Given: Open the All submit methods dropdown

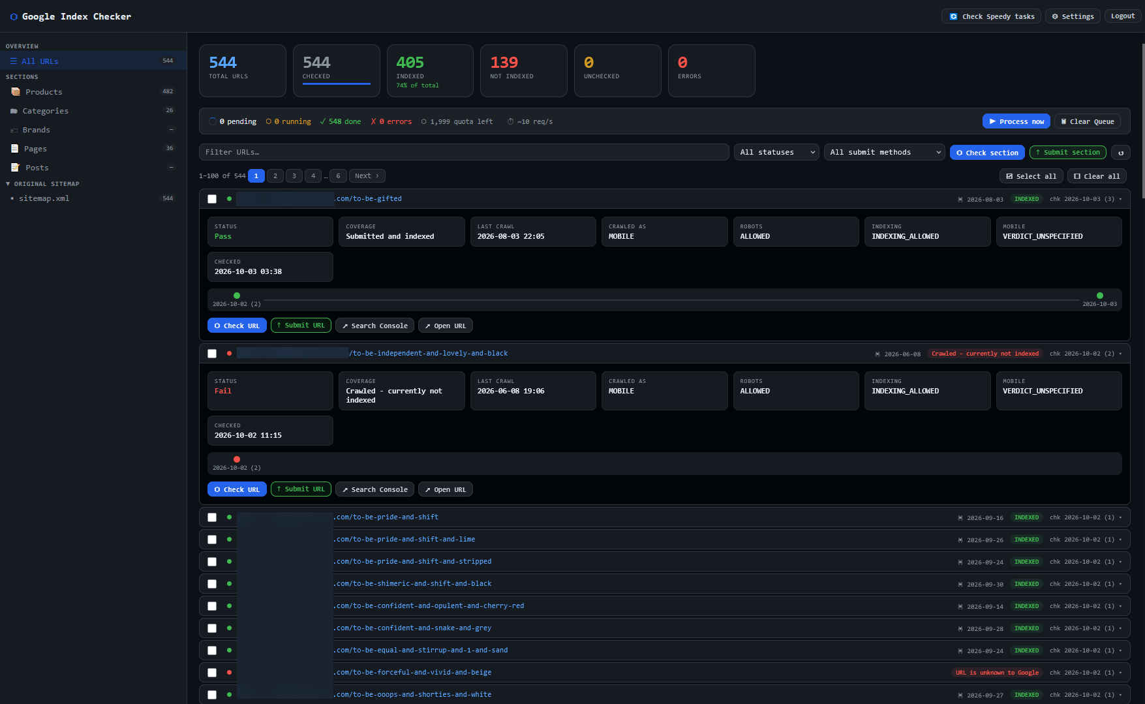Looking at the screenshot, I should (x=884, y=153).
